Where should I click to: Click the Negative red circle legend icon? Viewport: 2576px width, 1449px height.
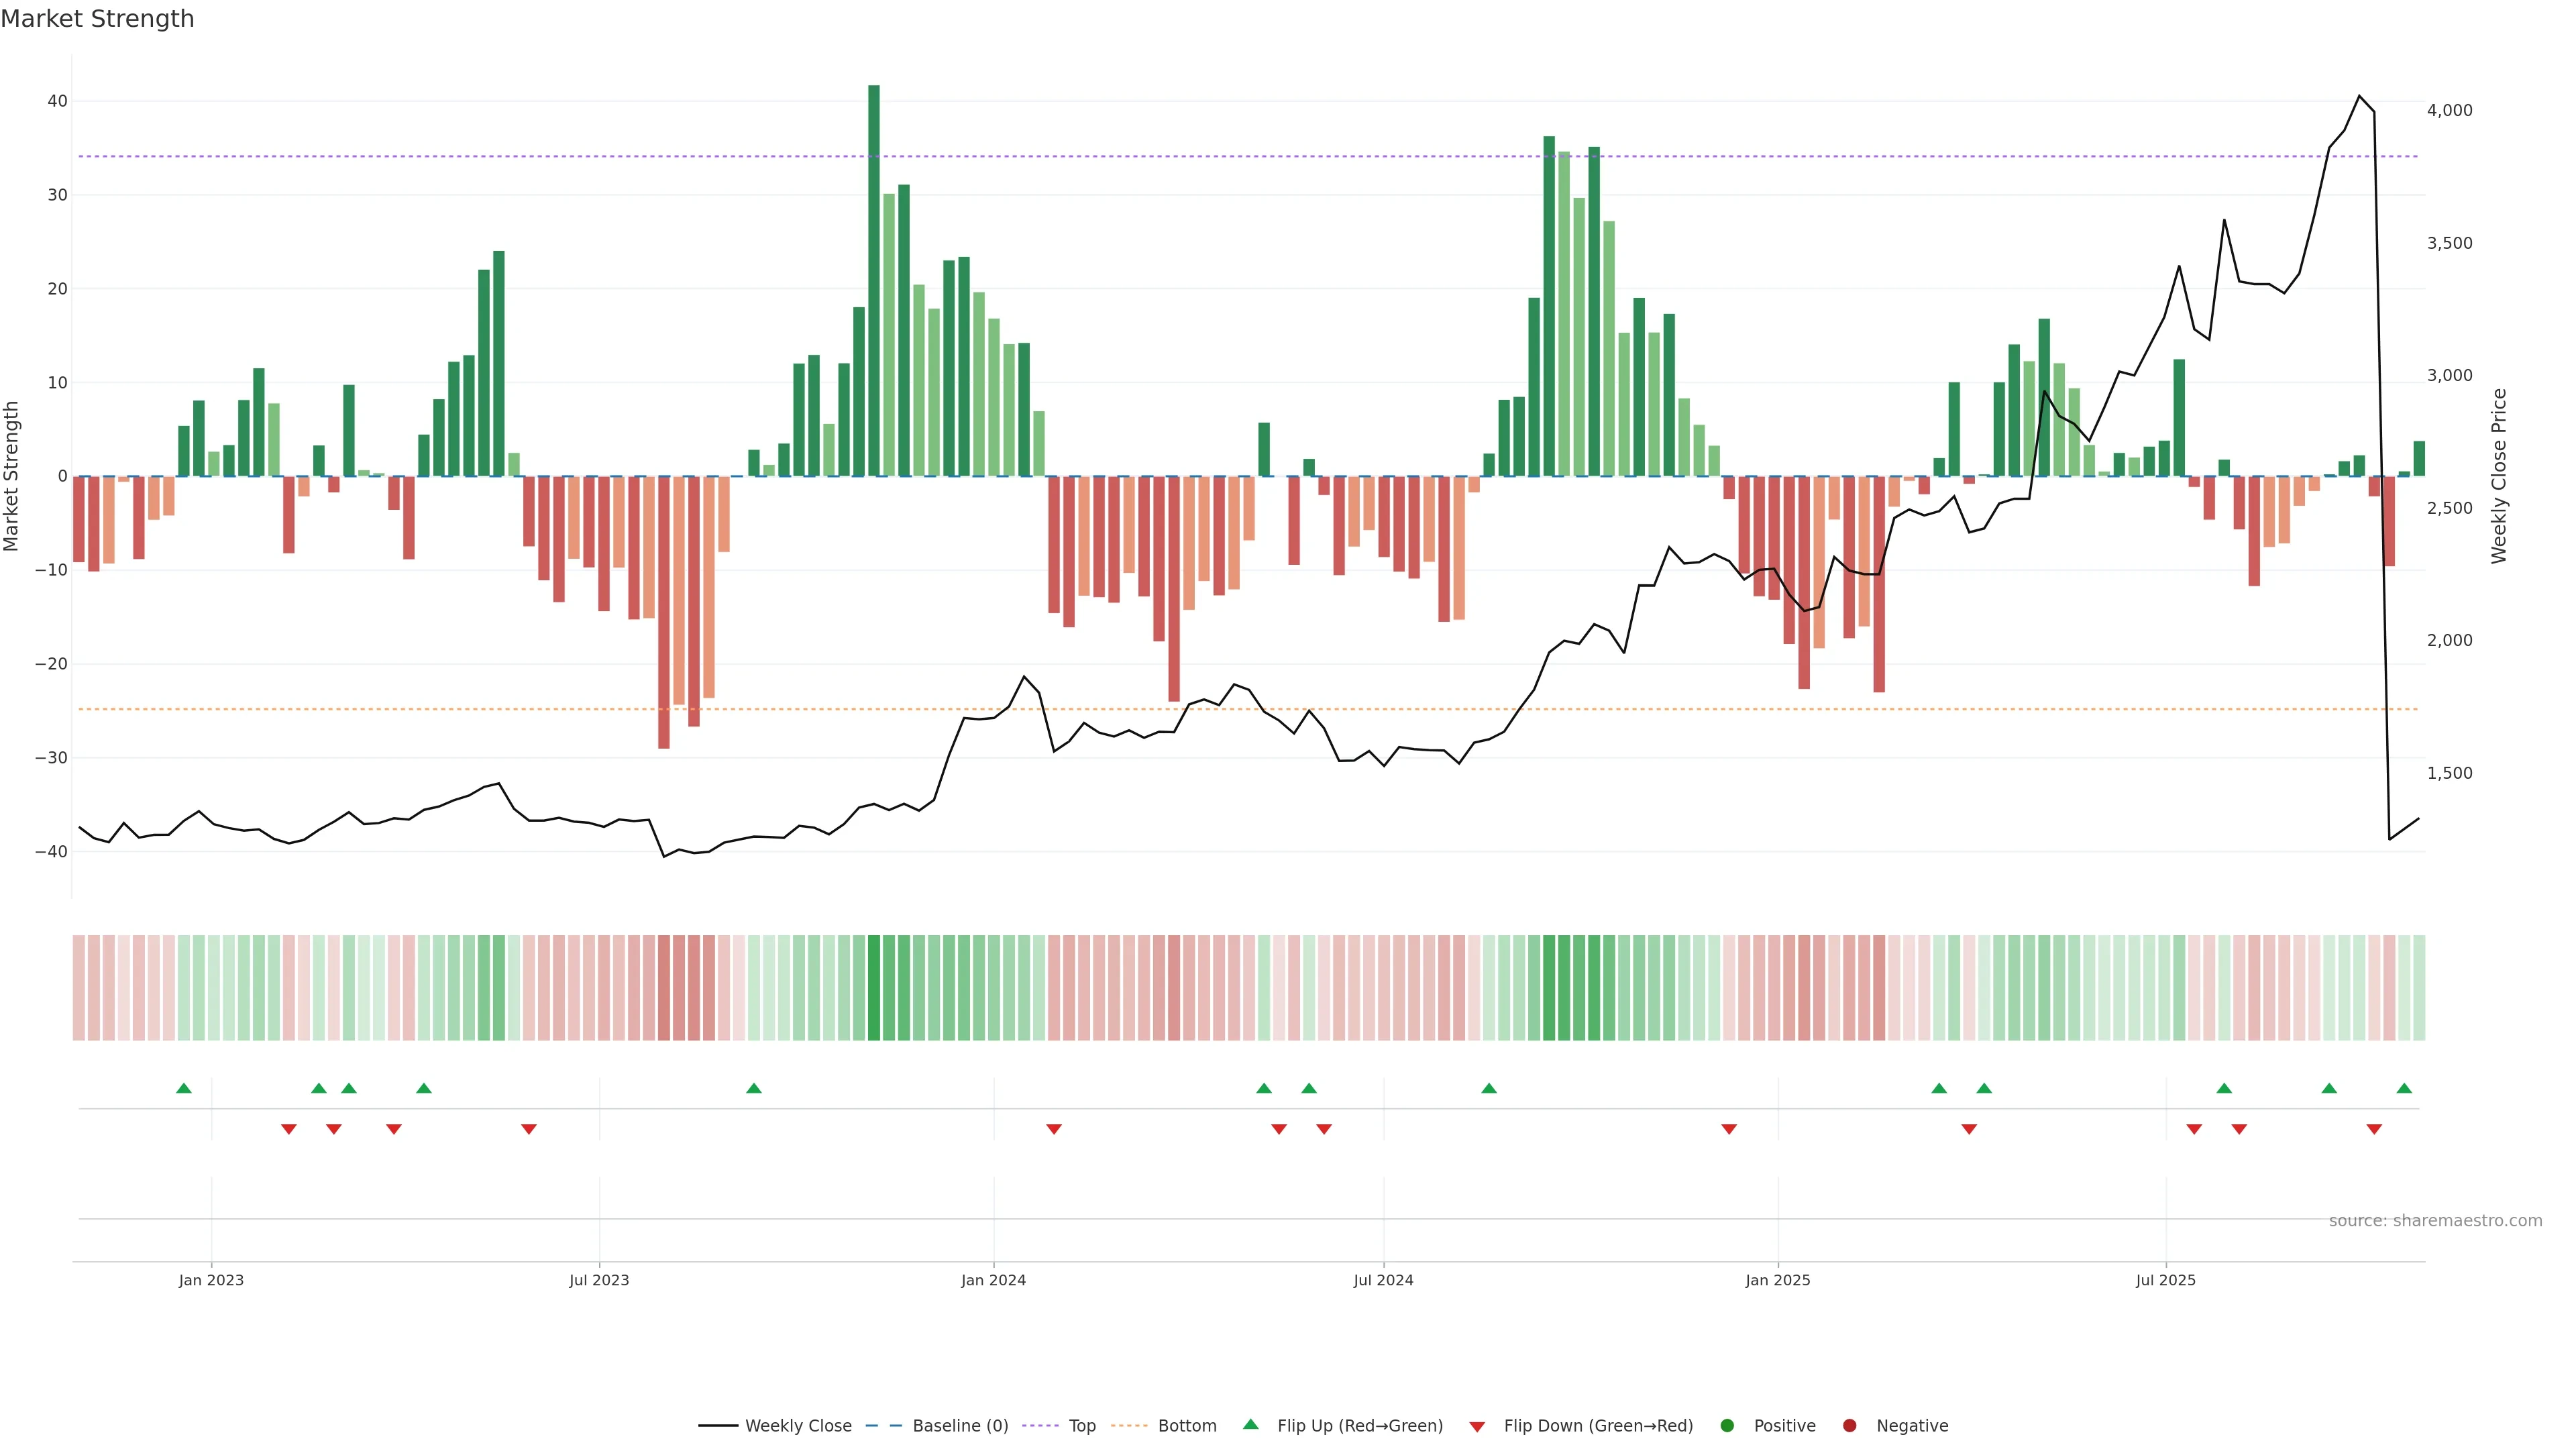pos(1849,1426)
